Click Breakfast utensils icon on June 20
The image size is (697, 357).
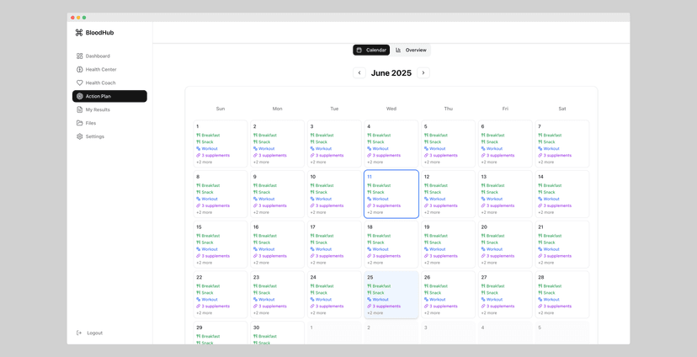tap(483, 236)
